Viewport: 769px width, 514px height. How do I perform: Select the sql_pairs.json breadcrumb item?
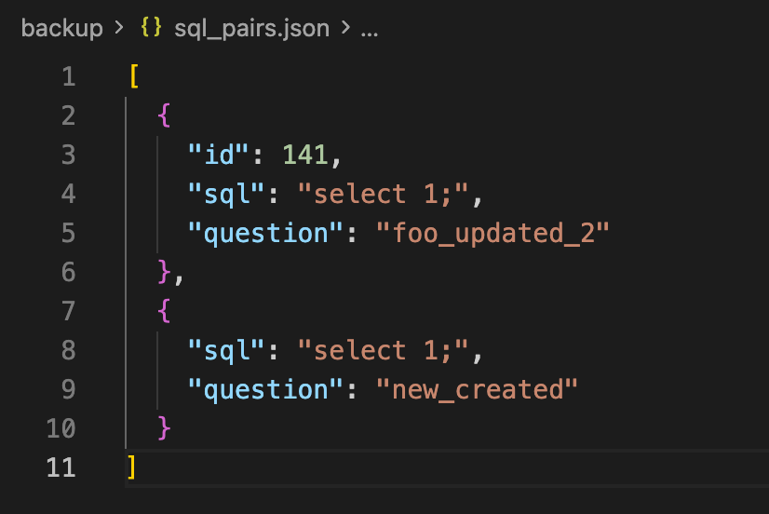pos(251,28)
